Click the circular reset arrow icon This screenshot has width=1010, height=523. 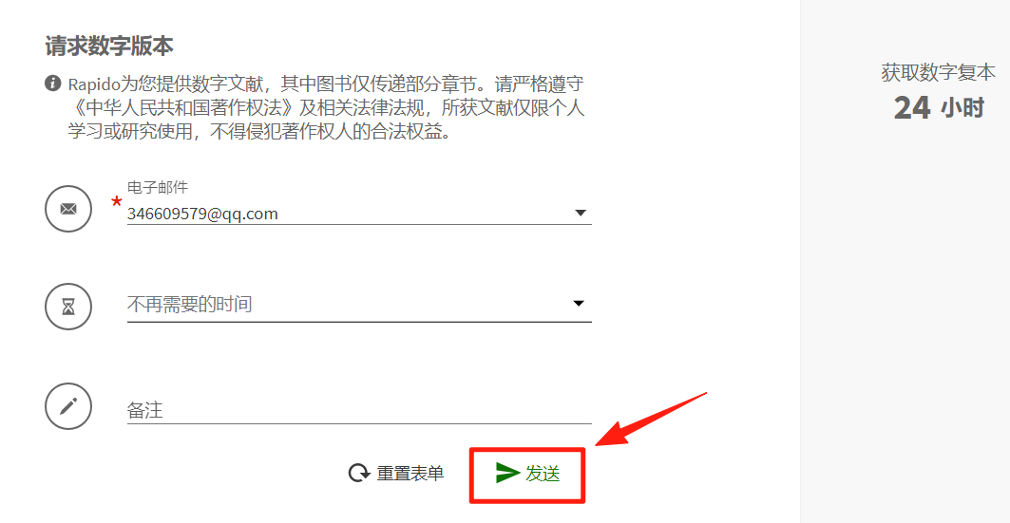(359, 474)
